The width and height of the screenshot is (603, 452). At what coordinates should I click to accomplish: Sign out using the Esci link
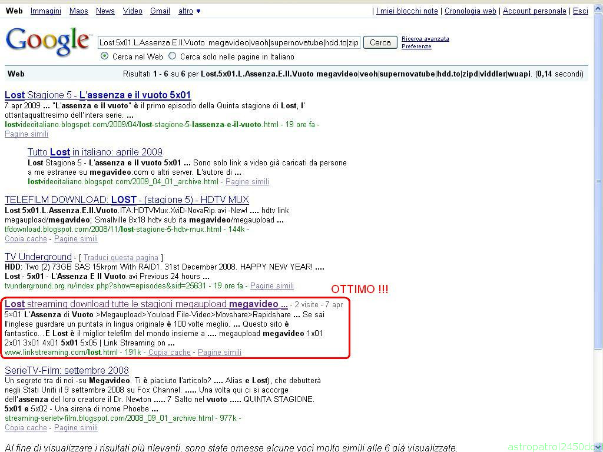(x=580, y=11)
